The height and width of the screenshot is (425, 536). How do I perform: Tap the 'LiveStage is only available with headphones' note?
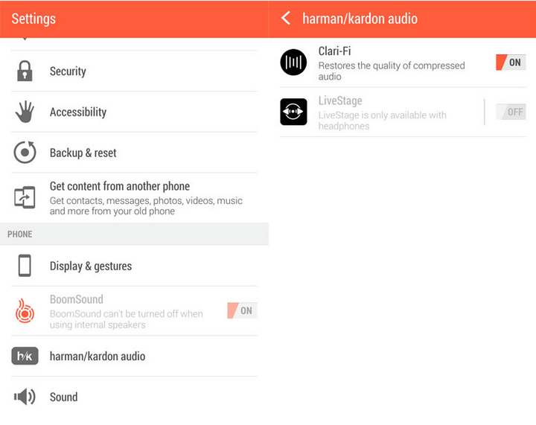click(x=382, y=121)
